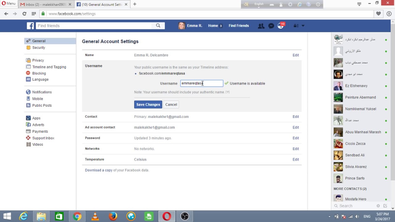395x222 pixels.
Task: Open chat with Prince Sarfo
Action: point(360,178)
